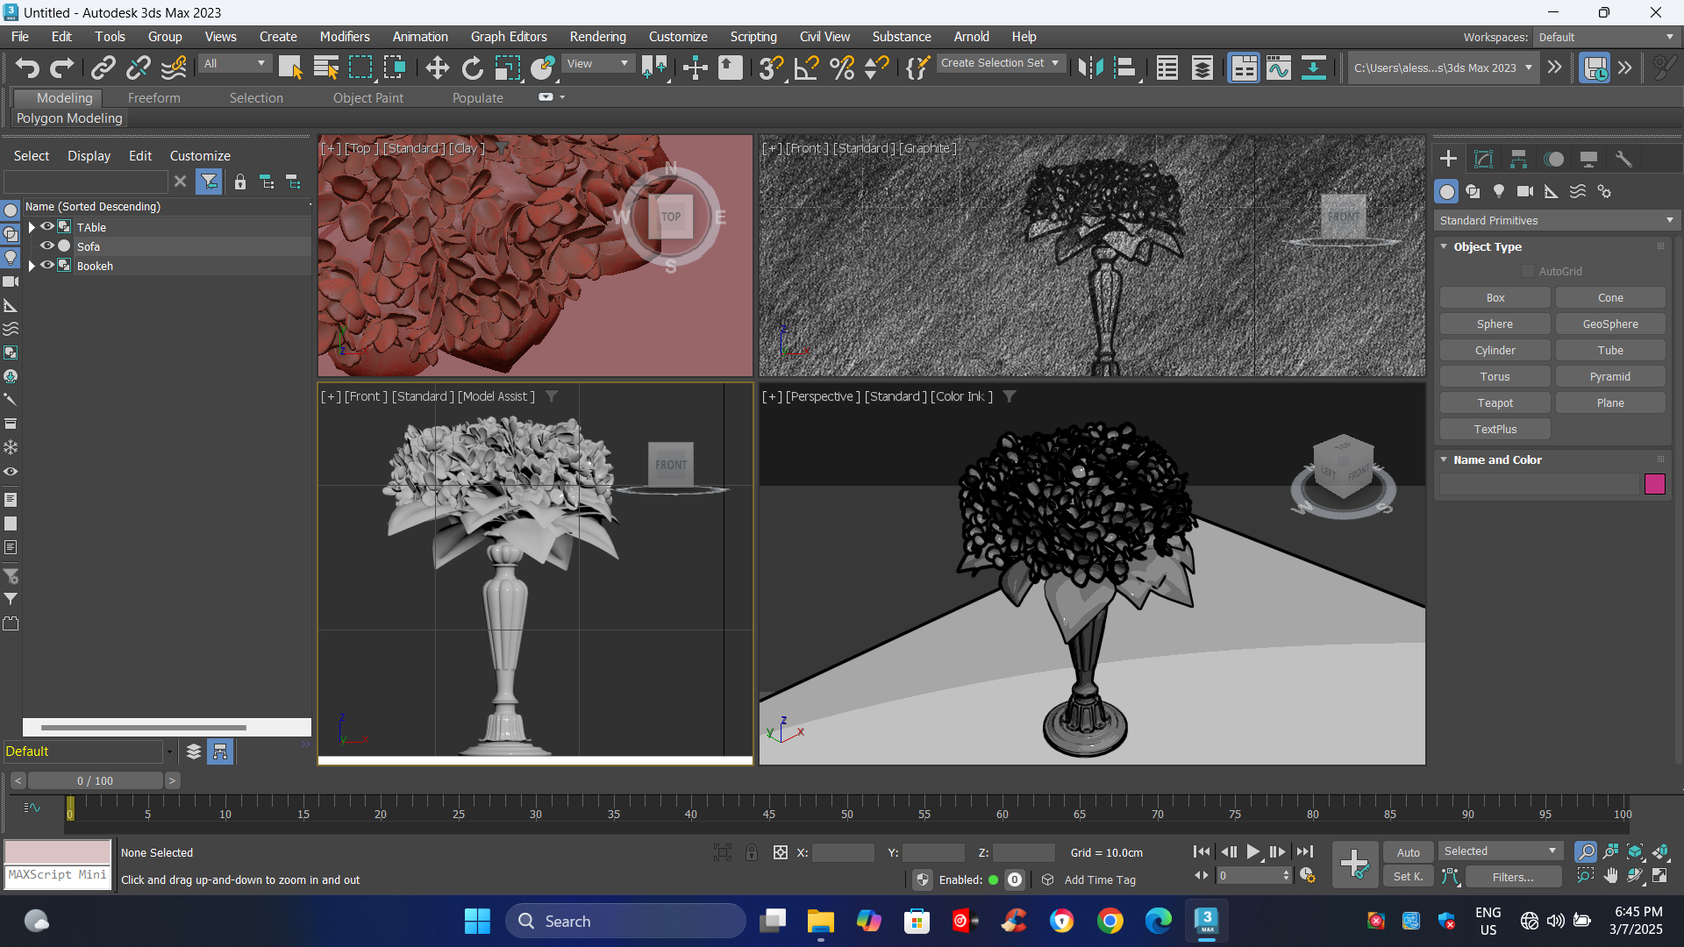Toggle Angle Snap icon
The width and height of the screenshot is (1684, 947).
tap(806, 68)
